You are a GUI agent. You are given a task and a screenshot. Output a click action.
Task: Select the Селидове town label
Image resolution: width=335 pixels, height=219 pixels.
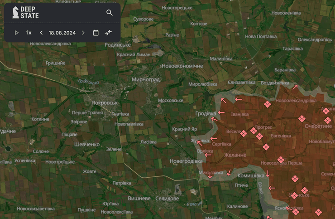[167, 199]
